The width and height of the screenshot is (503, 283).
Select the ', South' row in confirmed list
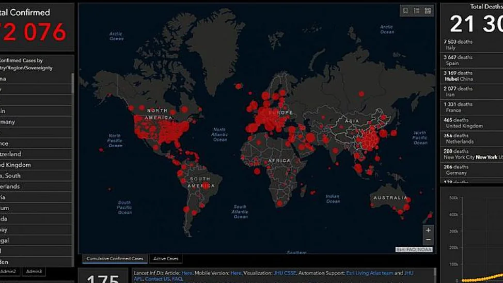pos(36,176)
